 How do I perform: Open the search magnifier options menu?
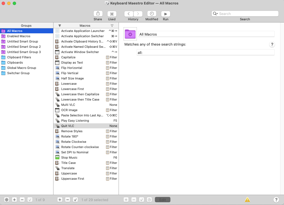215,14
